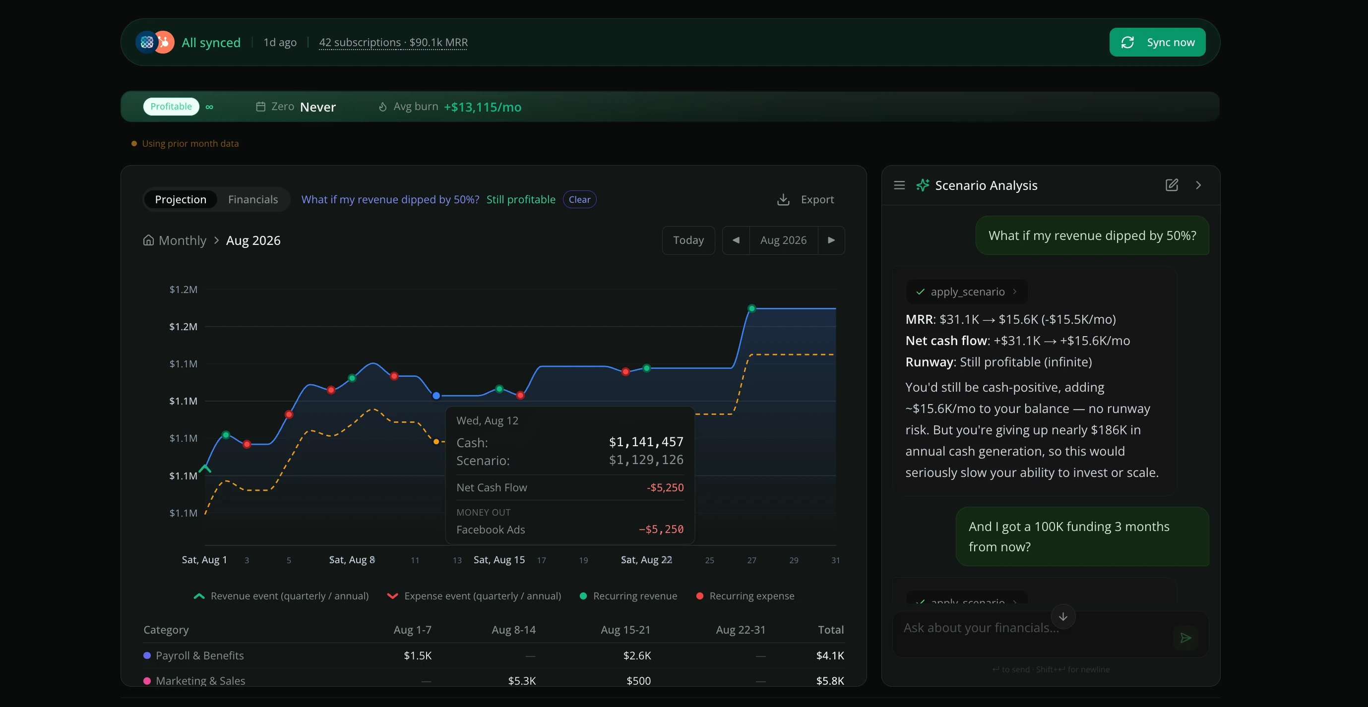Go to Monthly breadcrumb level
This screenshot has height=707, width=1368.
(x=182, y=240)
